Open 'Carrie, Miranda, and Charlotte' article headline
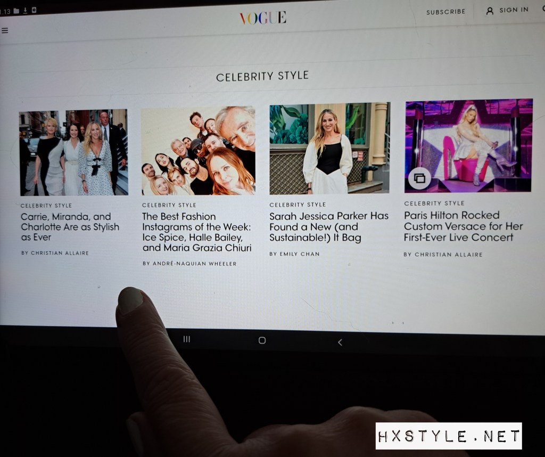The height and width of the screenshot is (457, 545). (70, 227)
